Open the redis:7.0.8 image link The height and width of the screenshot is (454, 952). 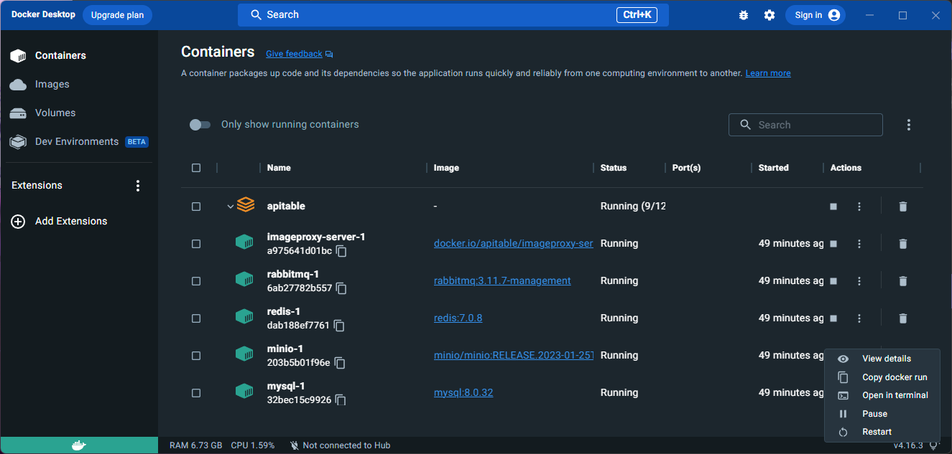(x=458, y=318)
